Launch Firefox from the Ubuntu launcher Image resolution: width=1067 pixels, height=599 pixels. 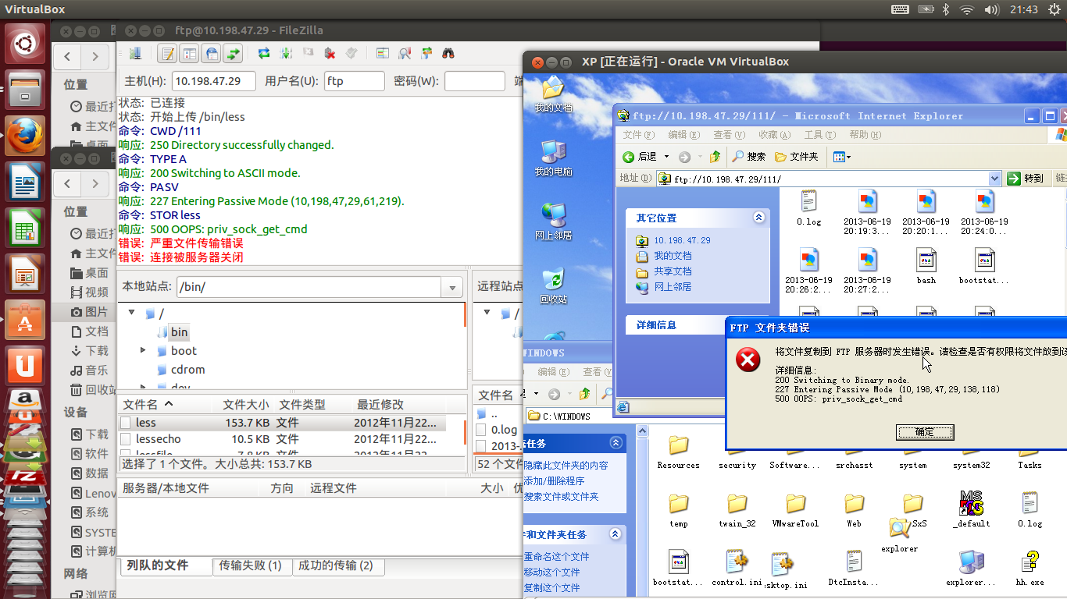[x=25, y=136]
